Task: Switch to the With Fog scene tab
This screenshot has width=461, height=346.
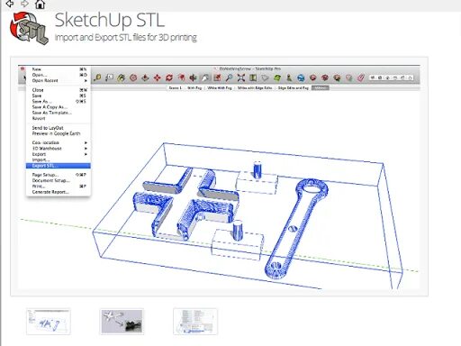Action: pos(194,88)
